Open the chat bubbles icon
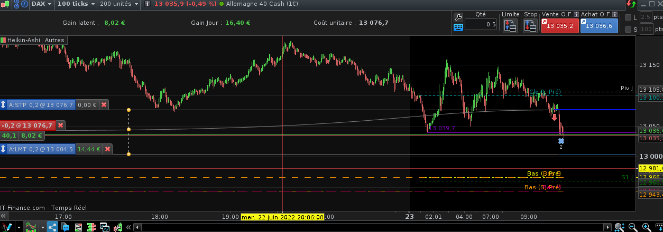This screenshot has height=232, width=663. pyautogui.click(x=66, y=227)
